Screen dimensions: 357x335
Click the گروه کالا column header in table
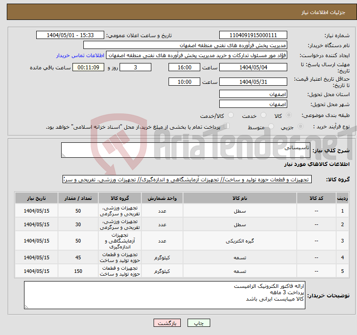tap(120, 198)
